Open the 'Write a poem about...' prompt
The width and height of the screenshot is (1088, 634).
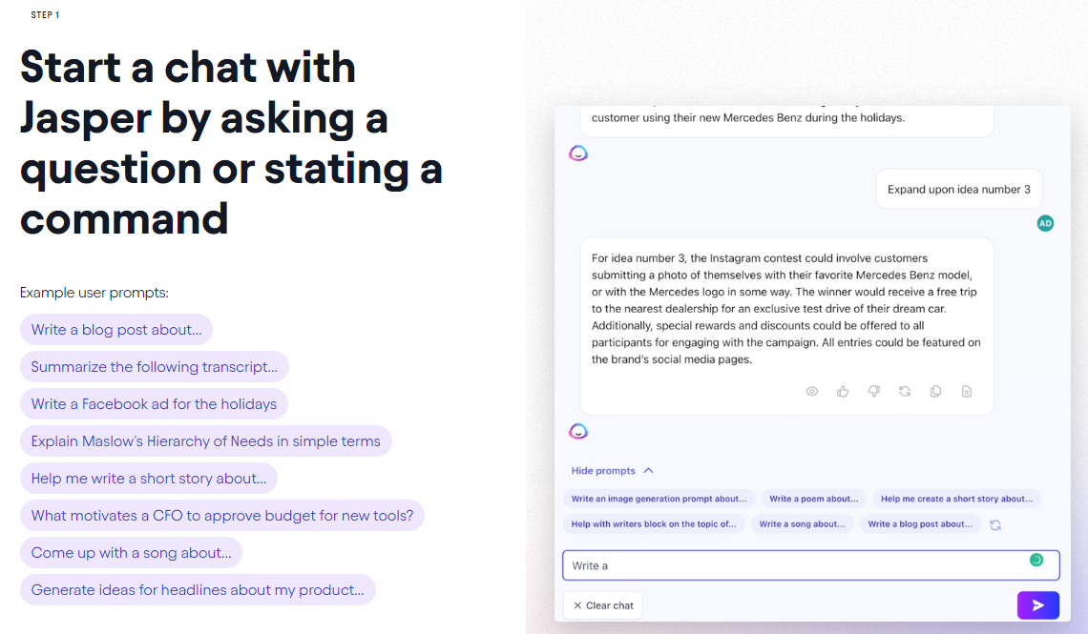813,498
